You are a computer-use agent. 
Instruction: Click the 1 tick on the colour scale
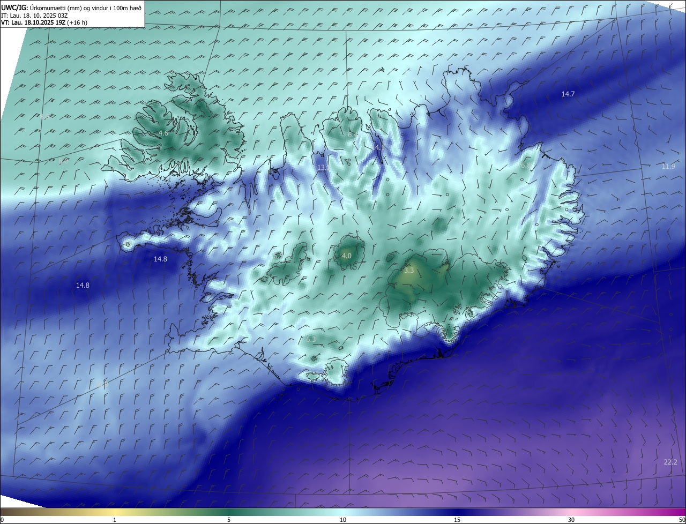click(115, 520)
